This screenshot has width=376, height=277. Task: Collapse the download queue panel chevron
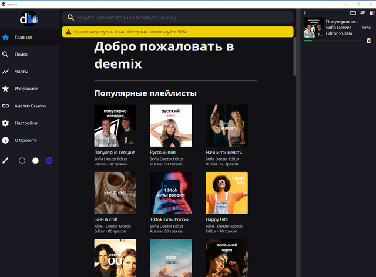pyautogui.click(x=305, y=13)
